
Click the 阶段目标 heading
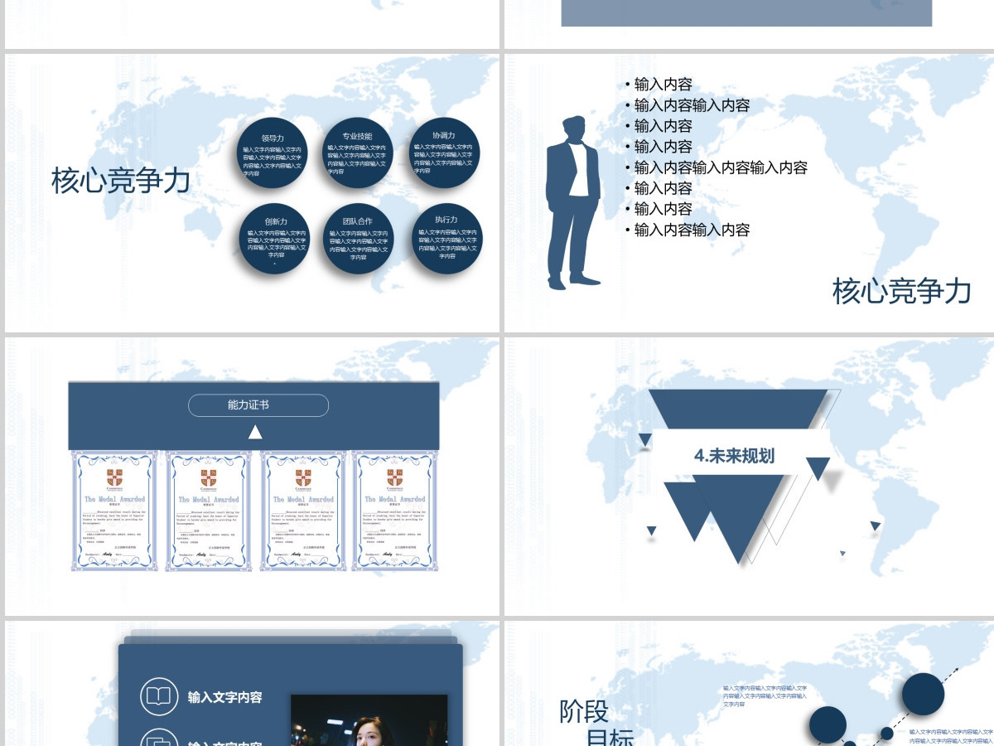[596, 724]
